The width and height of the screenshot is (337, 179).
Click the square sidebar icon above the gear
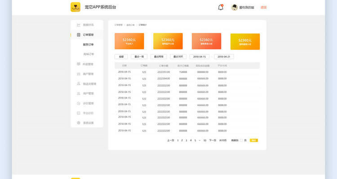(79, 113)
